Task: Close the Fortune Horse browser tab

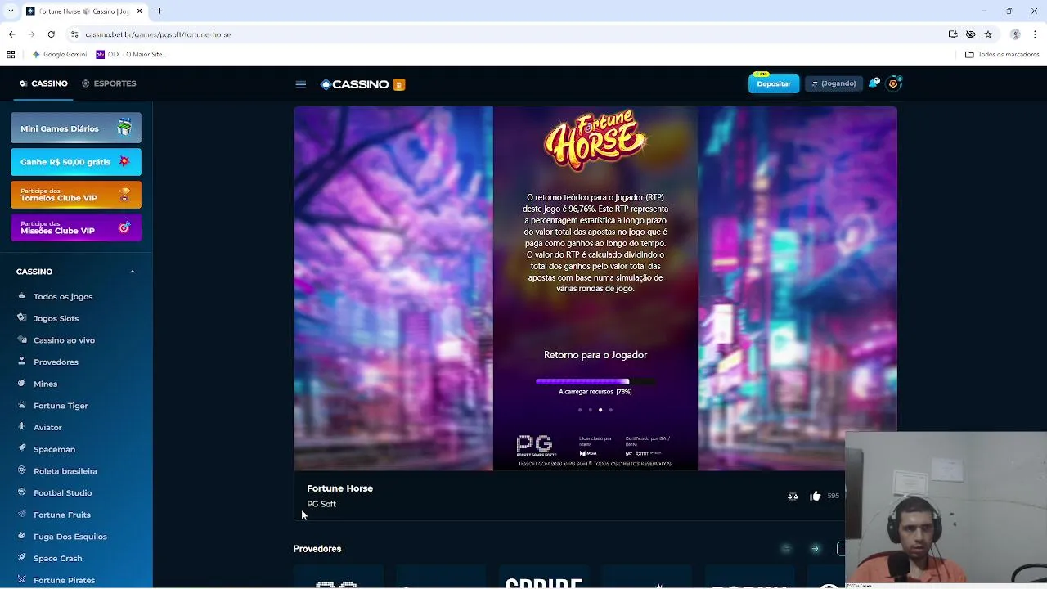Action: [139, 11]
